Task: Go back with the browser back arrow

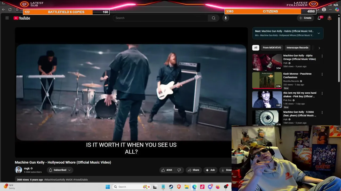Action: (3, 10)
